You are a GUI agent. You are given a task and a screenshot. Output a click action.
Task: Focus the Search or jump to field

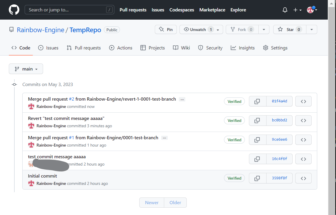[69, 10]
